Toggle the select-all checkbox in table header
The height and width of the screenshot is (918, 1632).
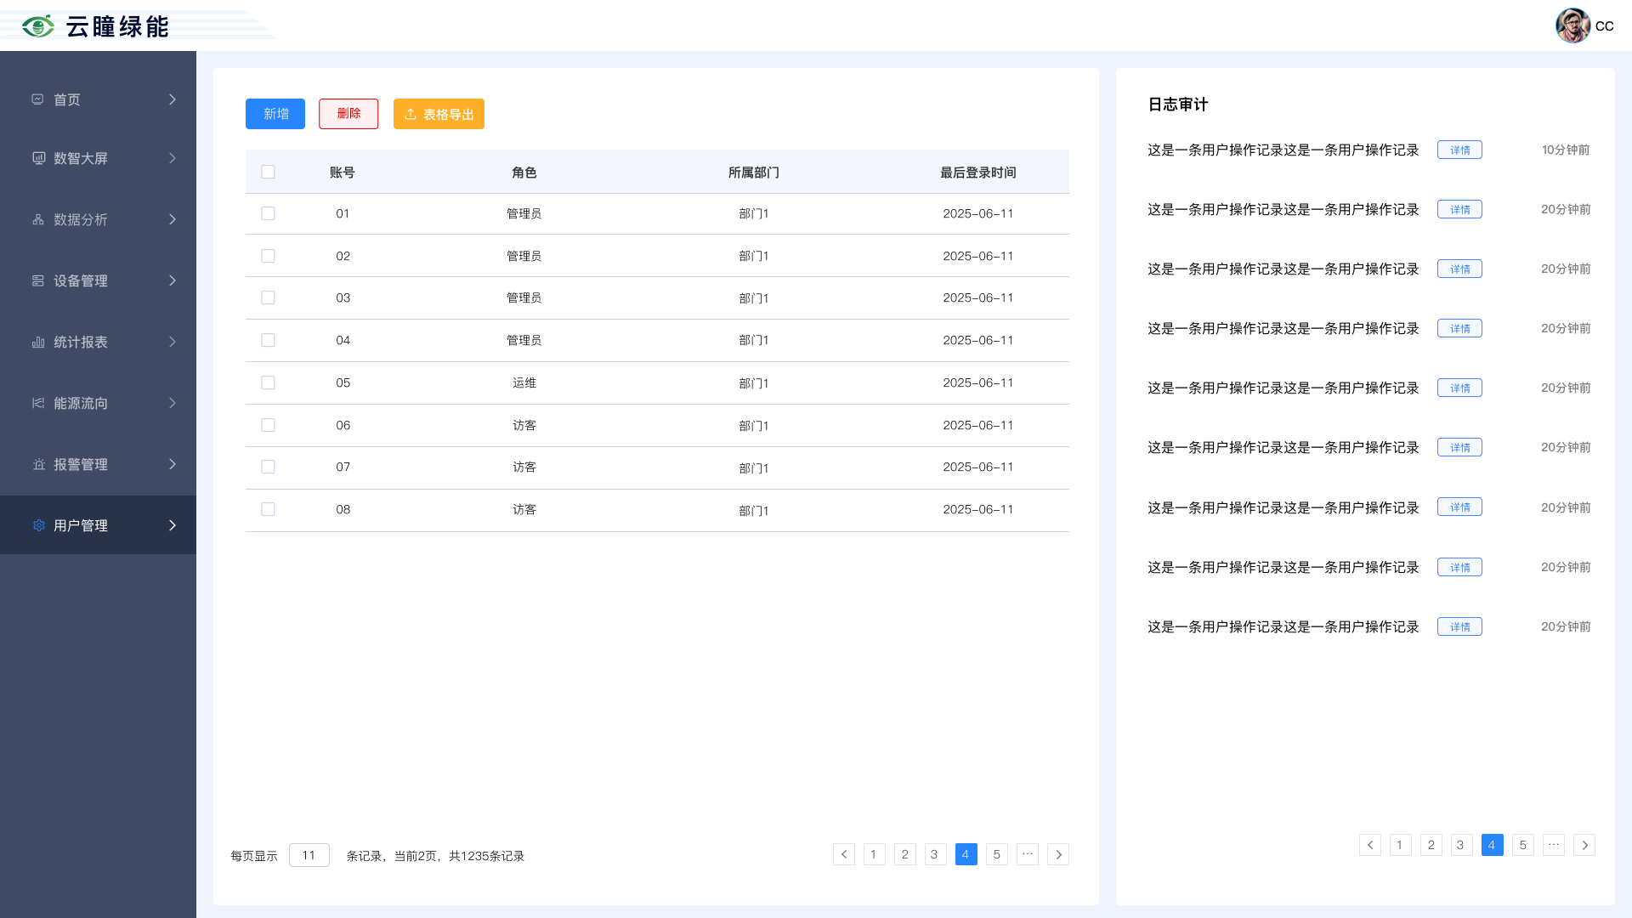[268, 172]
